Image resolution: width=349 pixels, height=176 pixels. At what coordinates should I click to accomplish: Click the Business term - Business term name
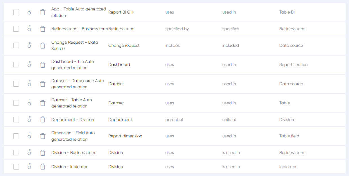tap(79, 29)
